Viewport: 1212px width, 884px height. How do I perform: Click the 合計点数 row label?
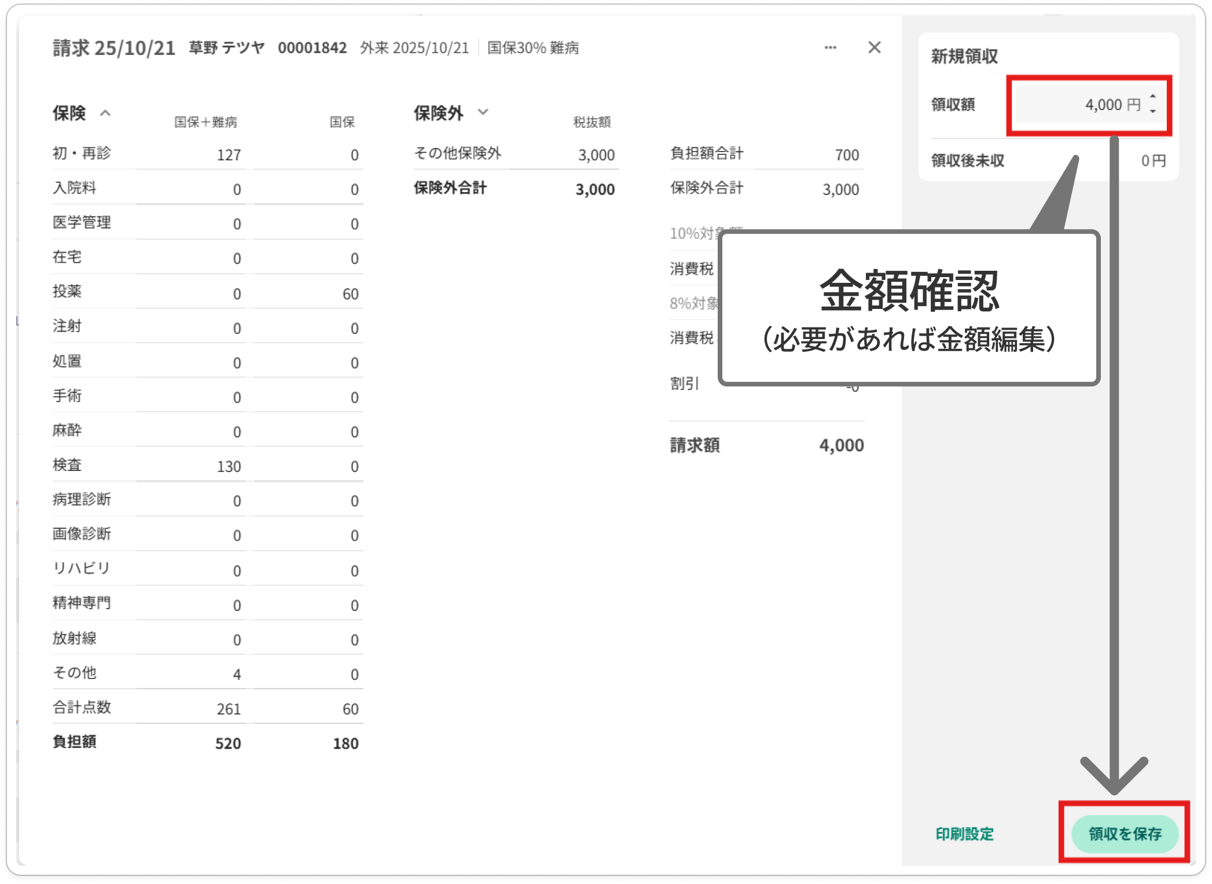point(82,707)
